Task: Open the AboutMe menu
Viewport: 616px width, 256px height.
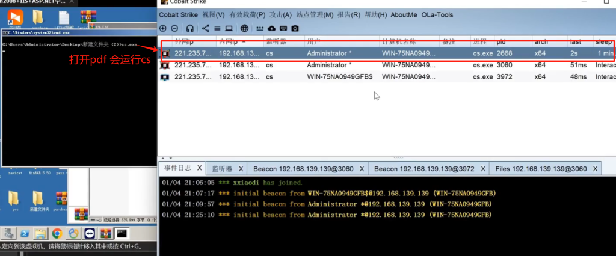Action: [x=404, y=15]
